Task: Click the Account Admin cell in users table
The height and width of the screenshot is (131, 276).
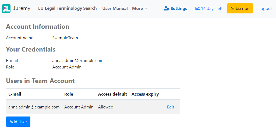Action: [x=79, y=107]
